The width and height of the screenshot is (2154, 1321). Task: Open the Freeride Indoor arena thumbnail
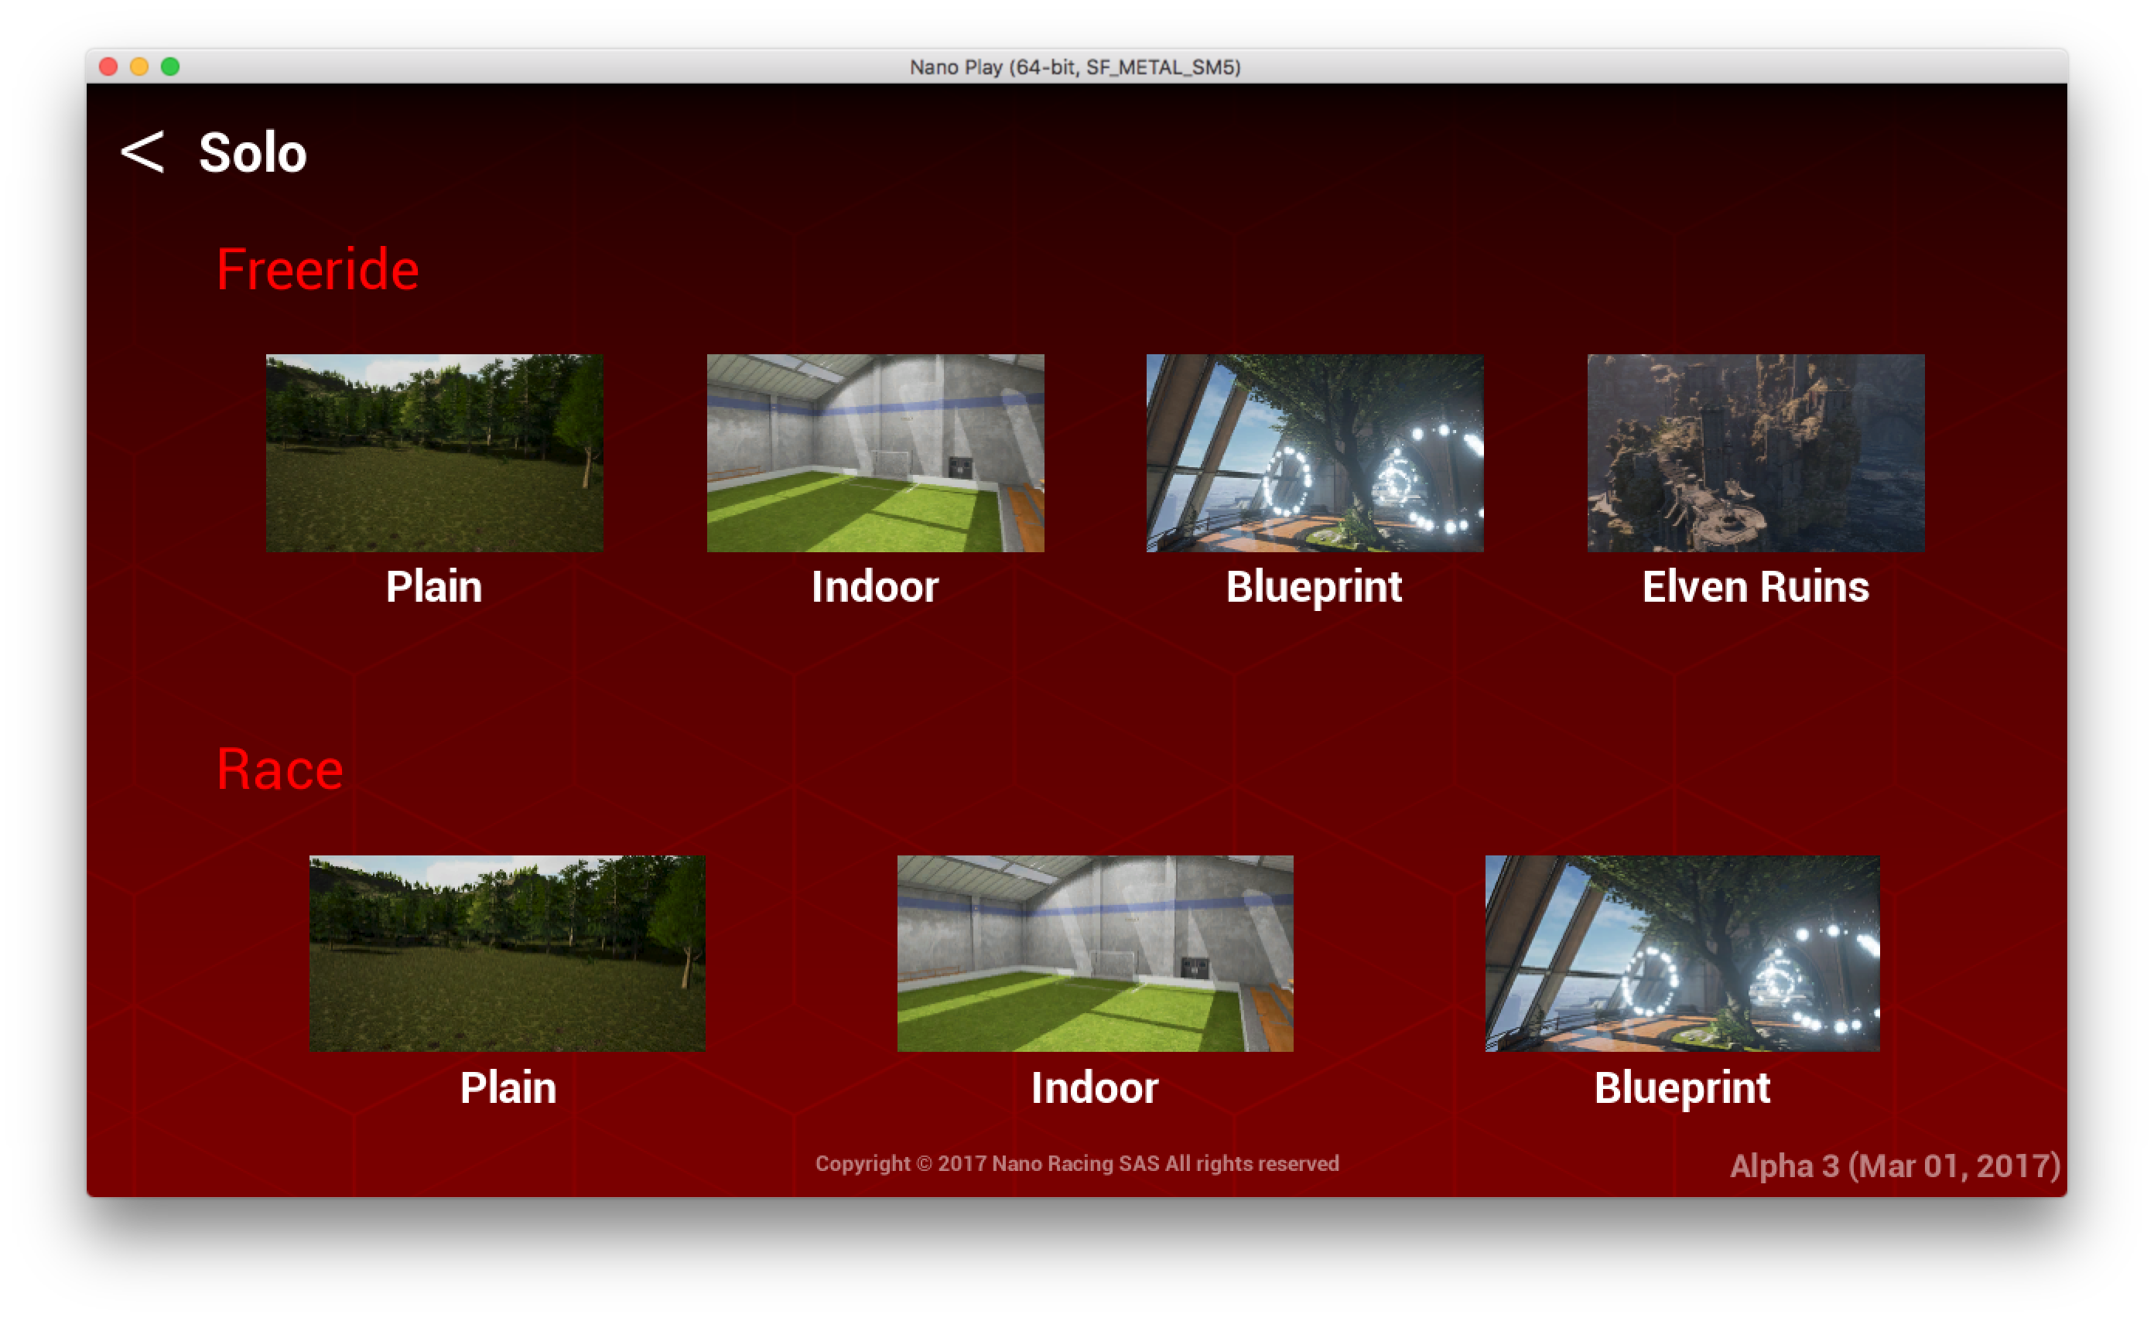tap(875, 452)
